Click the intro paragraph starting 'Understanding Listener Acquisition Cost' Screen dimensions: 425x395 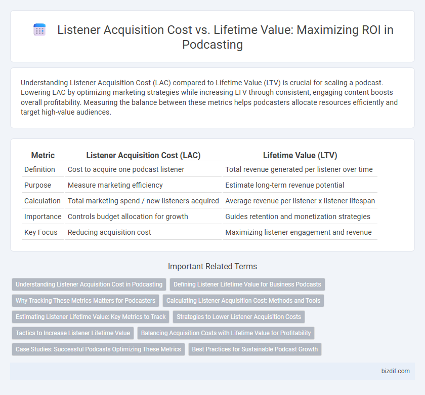click(x=209, y=97)
